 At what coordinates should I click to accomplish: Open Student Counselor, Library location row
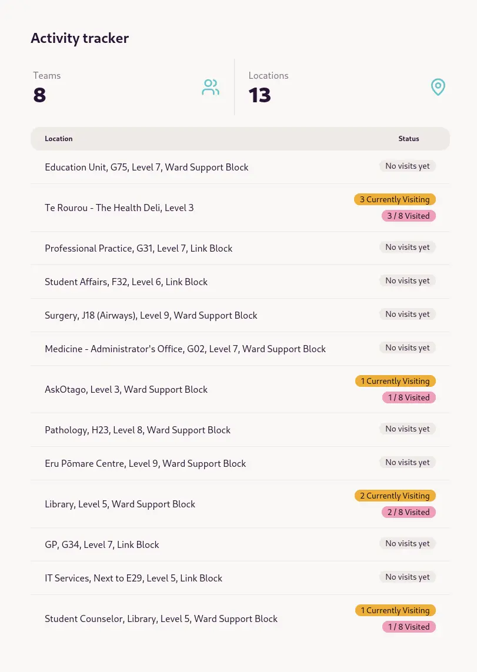click(240, 619)
